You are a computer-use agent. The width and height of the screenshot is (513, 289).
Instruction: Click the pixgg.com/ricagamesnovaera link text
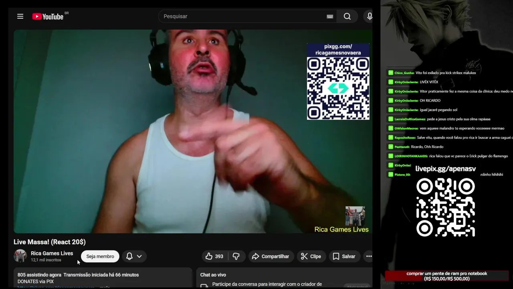(x=338, y=50)
